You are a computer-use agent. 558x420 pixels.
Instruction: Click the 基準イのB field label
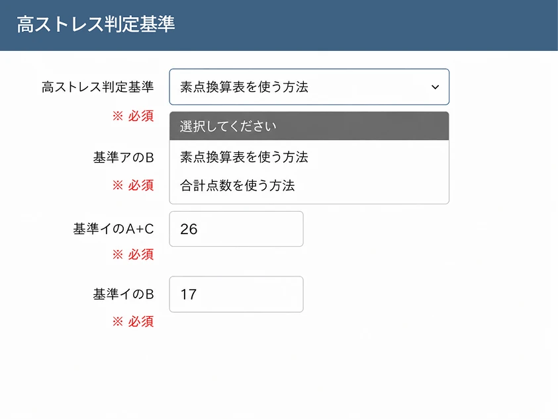click(x=124, y=294)
